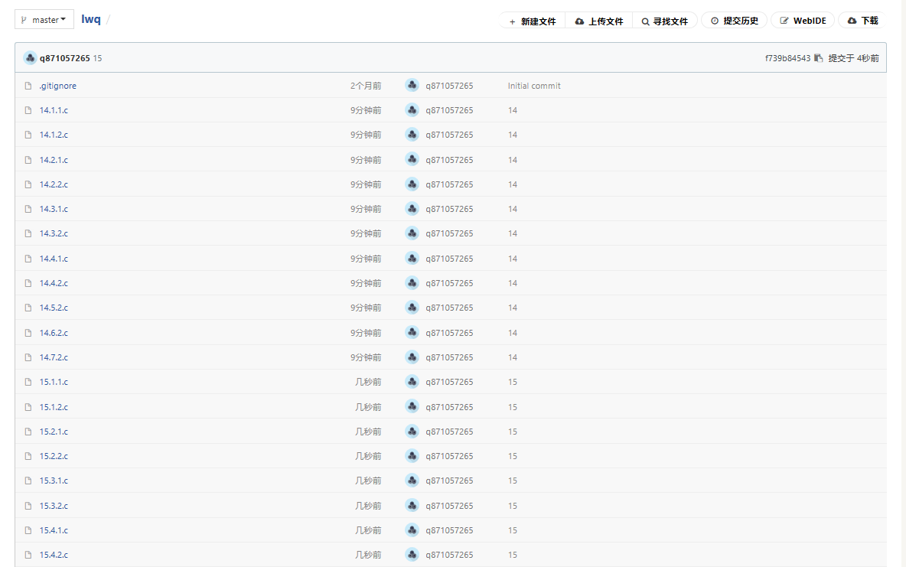
Task: Copy commit hash f739b84543 via copy icon
Action: tap(818, 58)
